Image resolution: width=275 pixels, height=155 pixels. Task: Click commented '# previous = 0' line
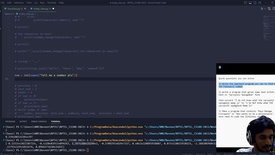click(26, 86)
